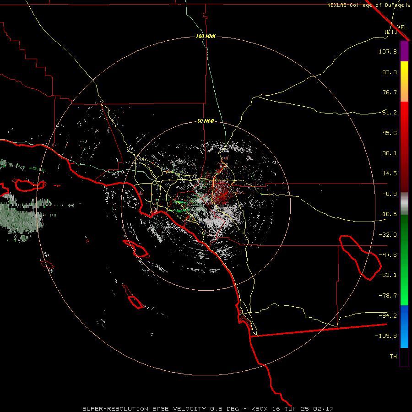Viewport: 412px width, 412px height.
Task: Click the blue segment of the color bar
Action: (404, 326)
